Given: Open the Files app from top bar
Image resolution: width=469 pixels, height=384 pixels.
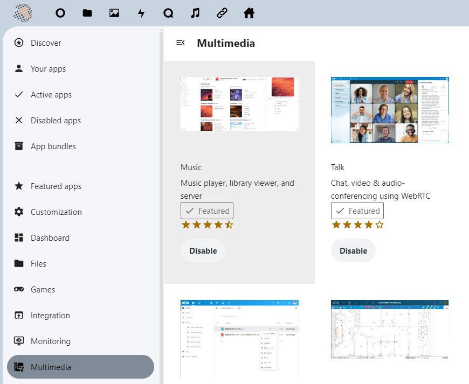Looking at the screenshot, I should coord(87,13).
